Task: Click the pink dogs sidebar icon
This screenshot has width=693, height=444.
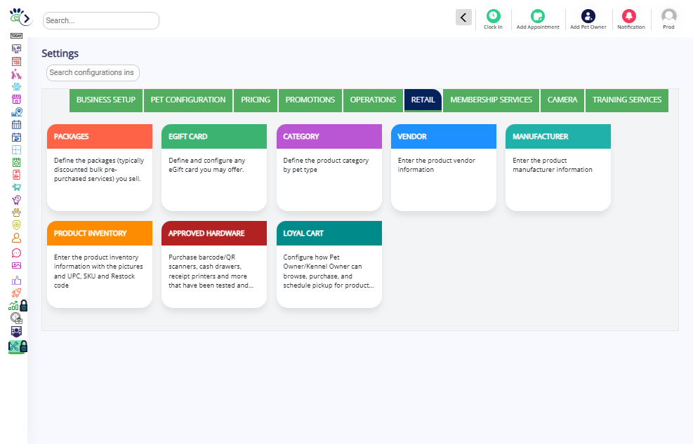Action: point(16,74)
